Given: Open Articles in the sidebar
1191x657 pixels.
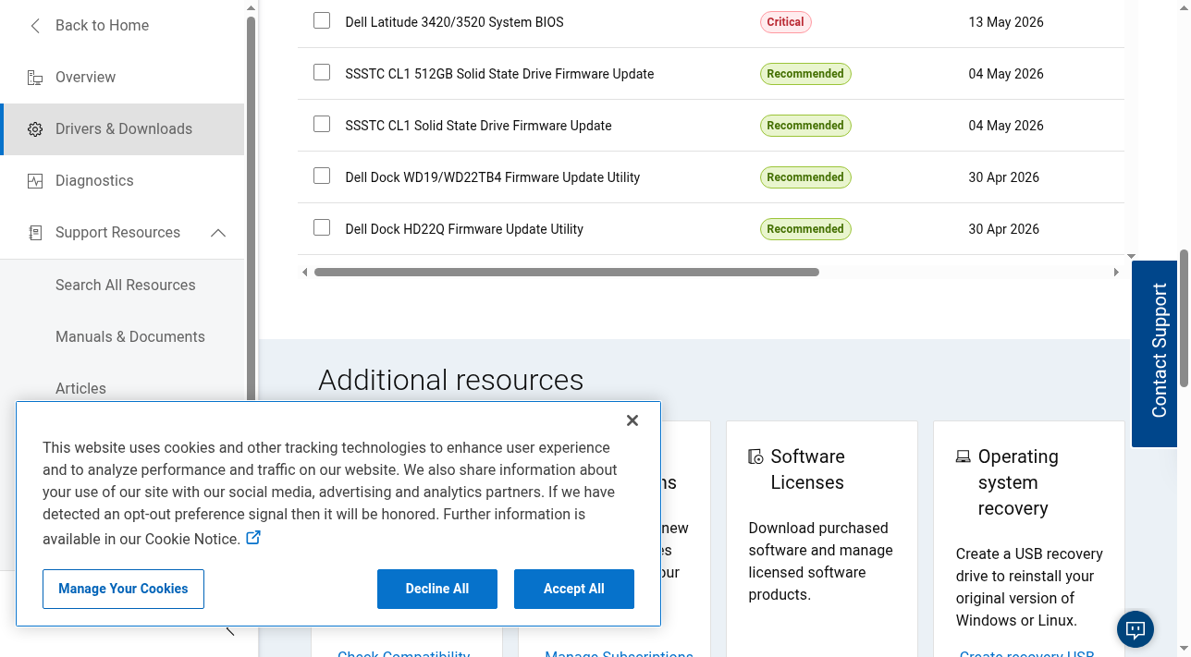Looking at the screenshot, I should tap(80, 389).
